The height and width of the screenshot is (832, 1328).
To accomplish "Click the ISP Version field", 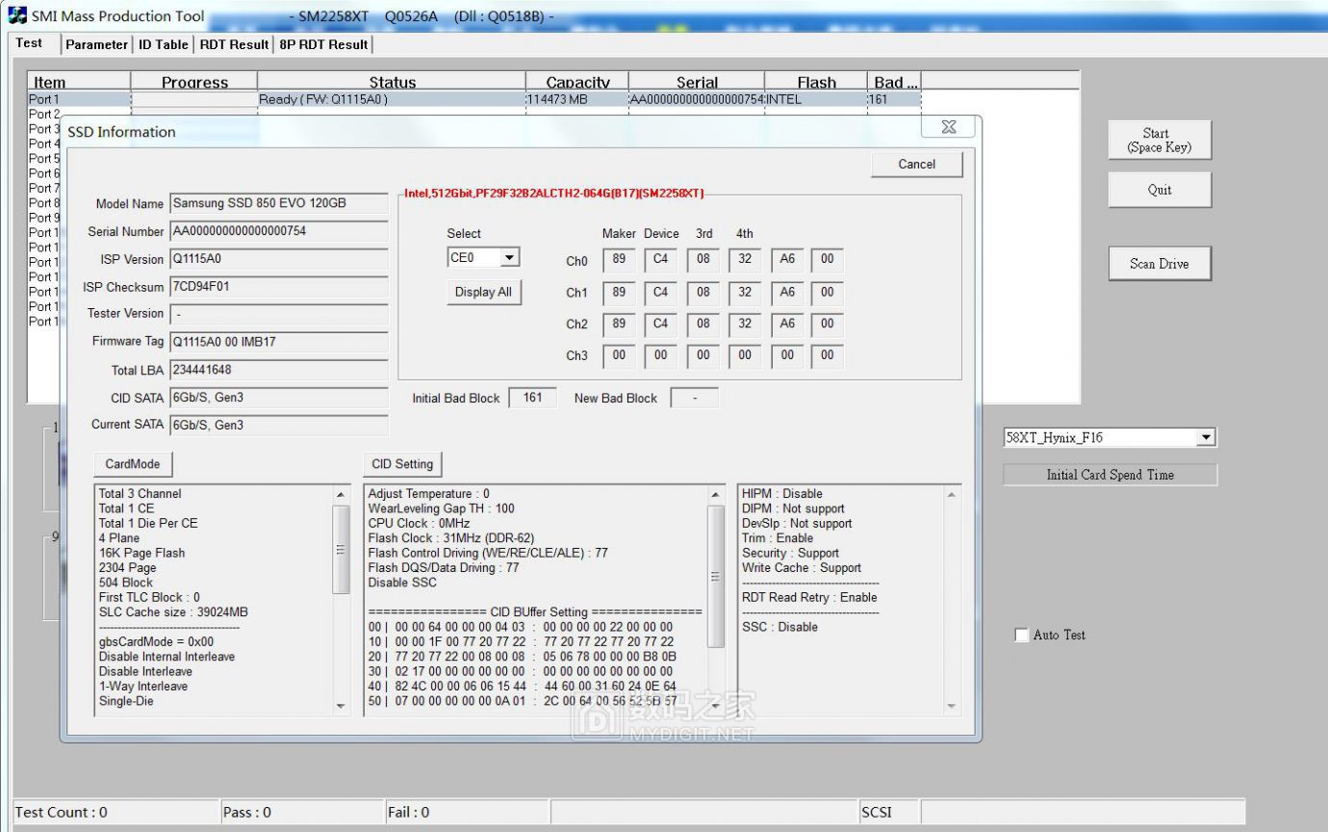I will [x=279, y=260].
